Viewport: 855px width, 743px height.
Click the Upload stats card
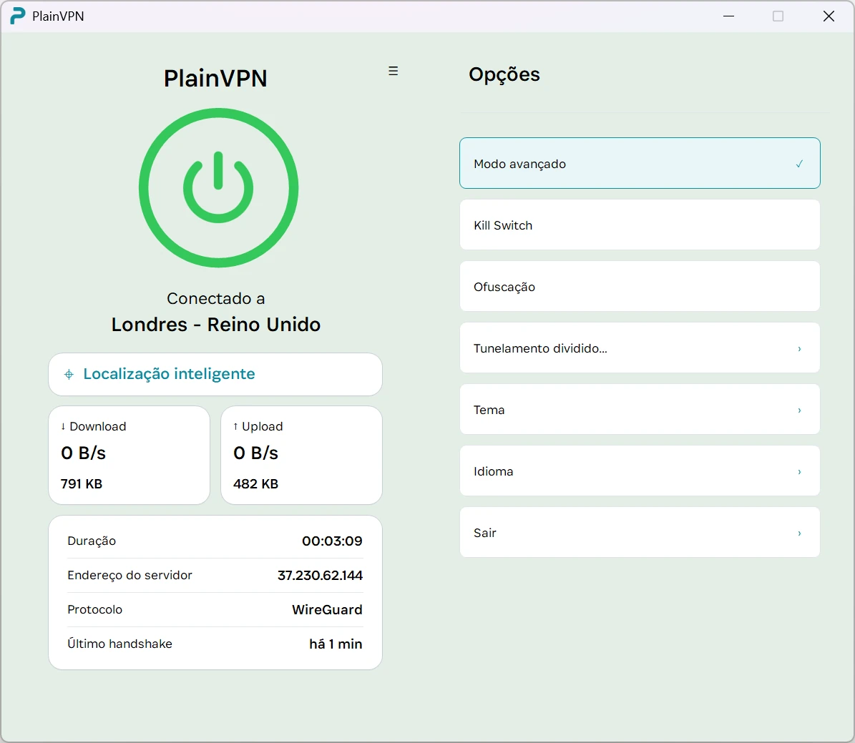(301, 456)
